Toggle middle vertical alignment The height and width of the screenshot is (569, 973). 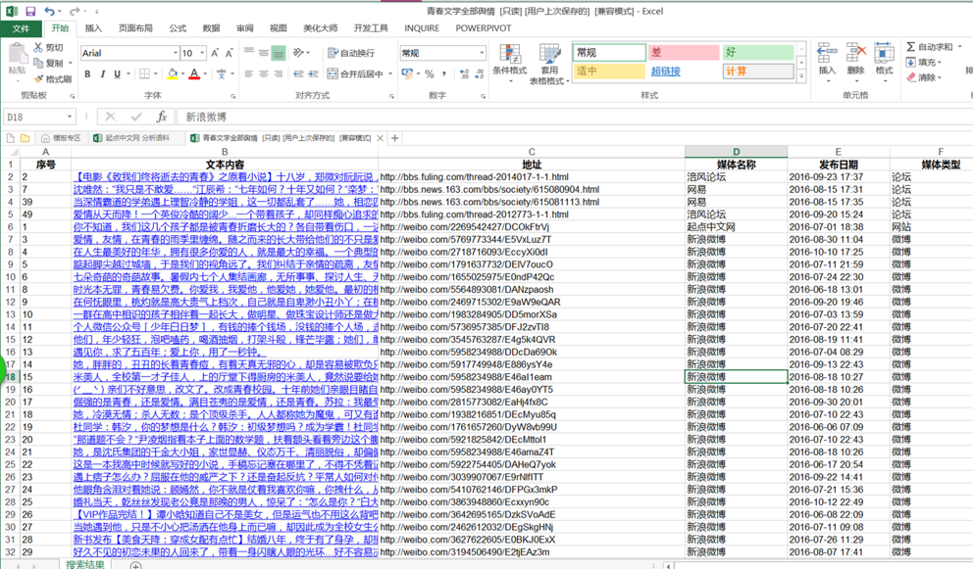pos(264,53)
